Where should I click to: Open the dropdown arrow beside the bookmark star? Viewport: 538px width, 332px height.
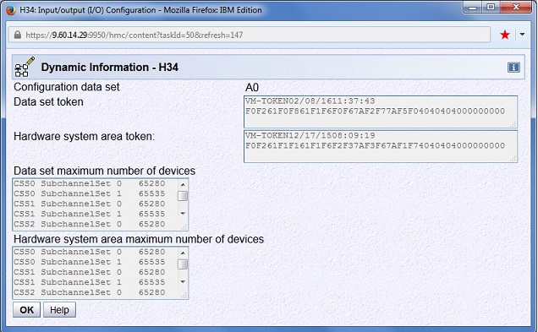coord(522,35)
